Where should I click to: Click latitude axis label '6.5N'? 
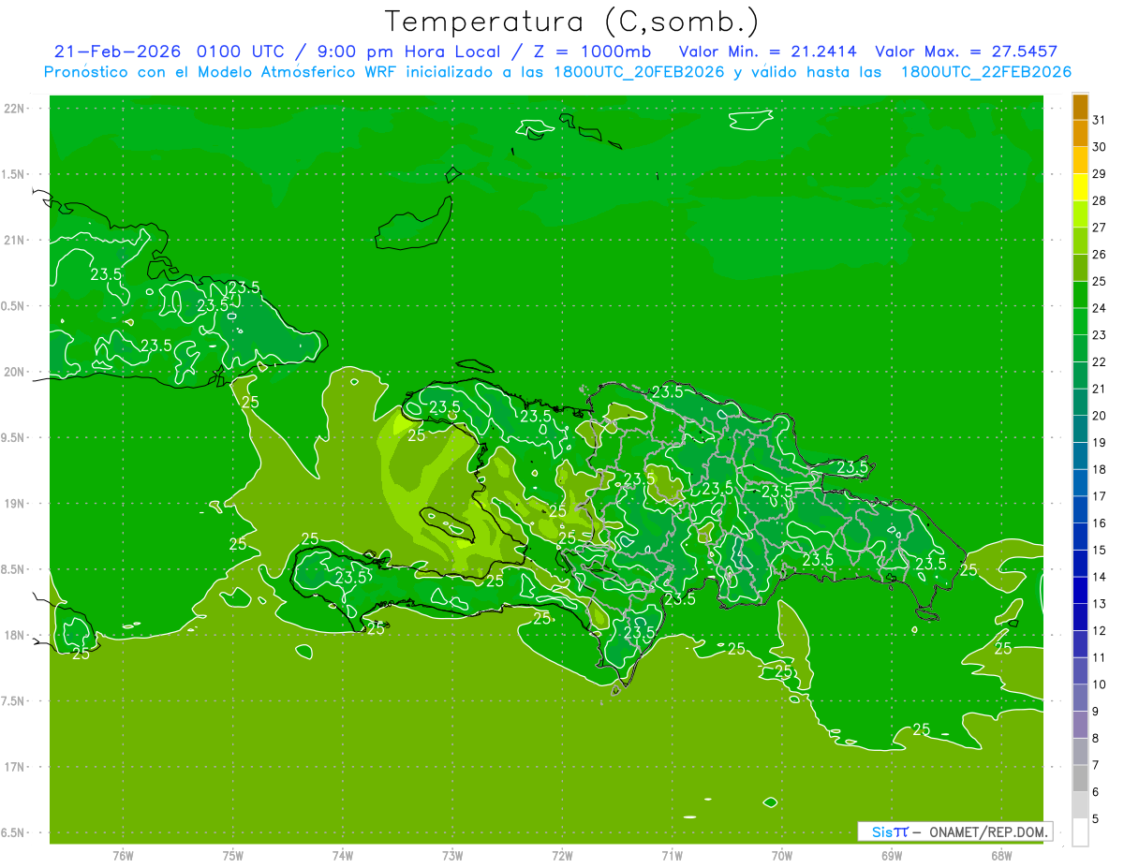click(14, 832)
